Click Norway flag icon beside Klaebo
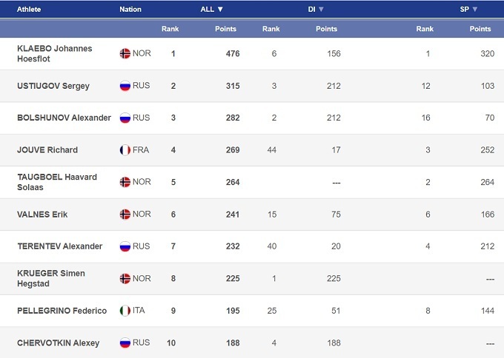 tap(125, 53)
